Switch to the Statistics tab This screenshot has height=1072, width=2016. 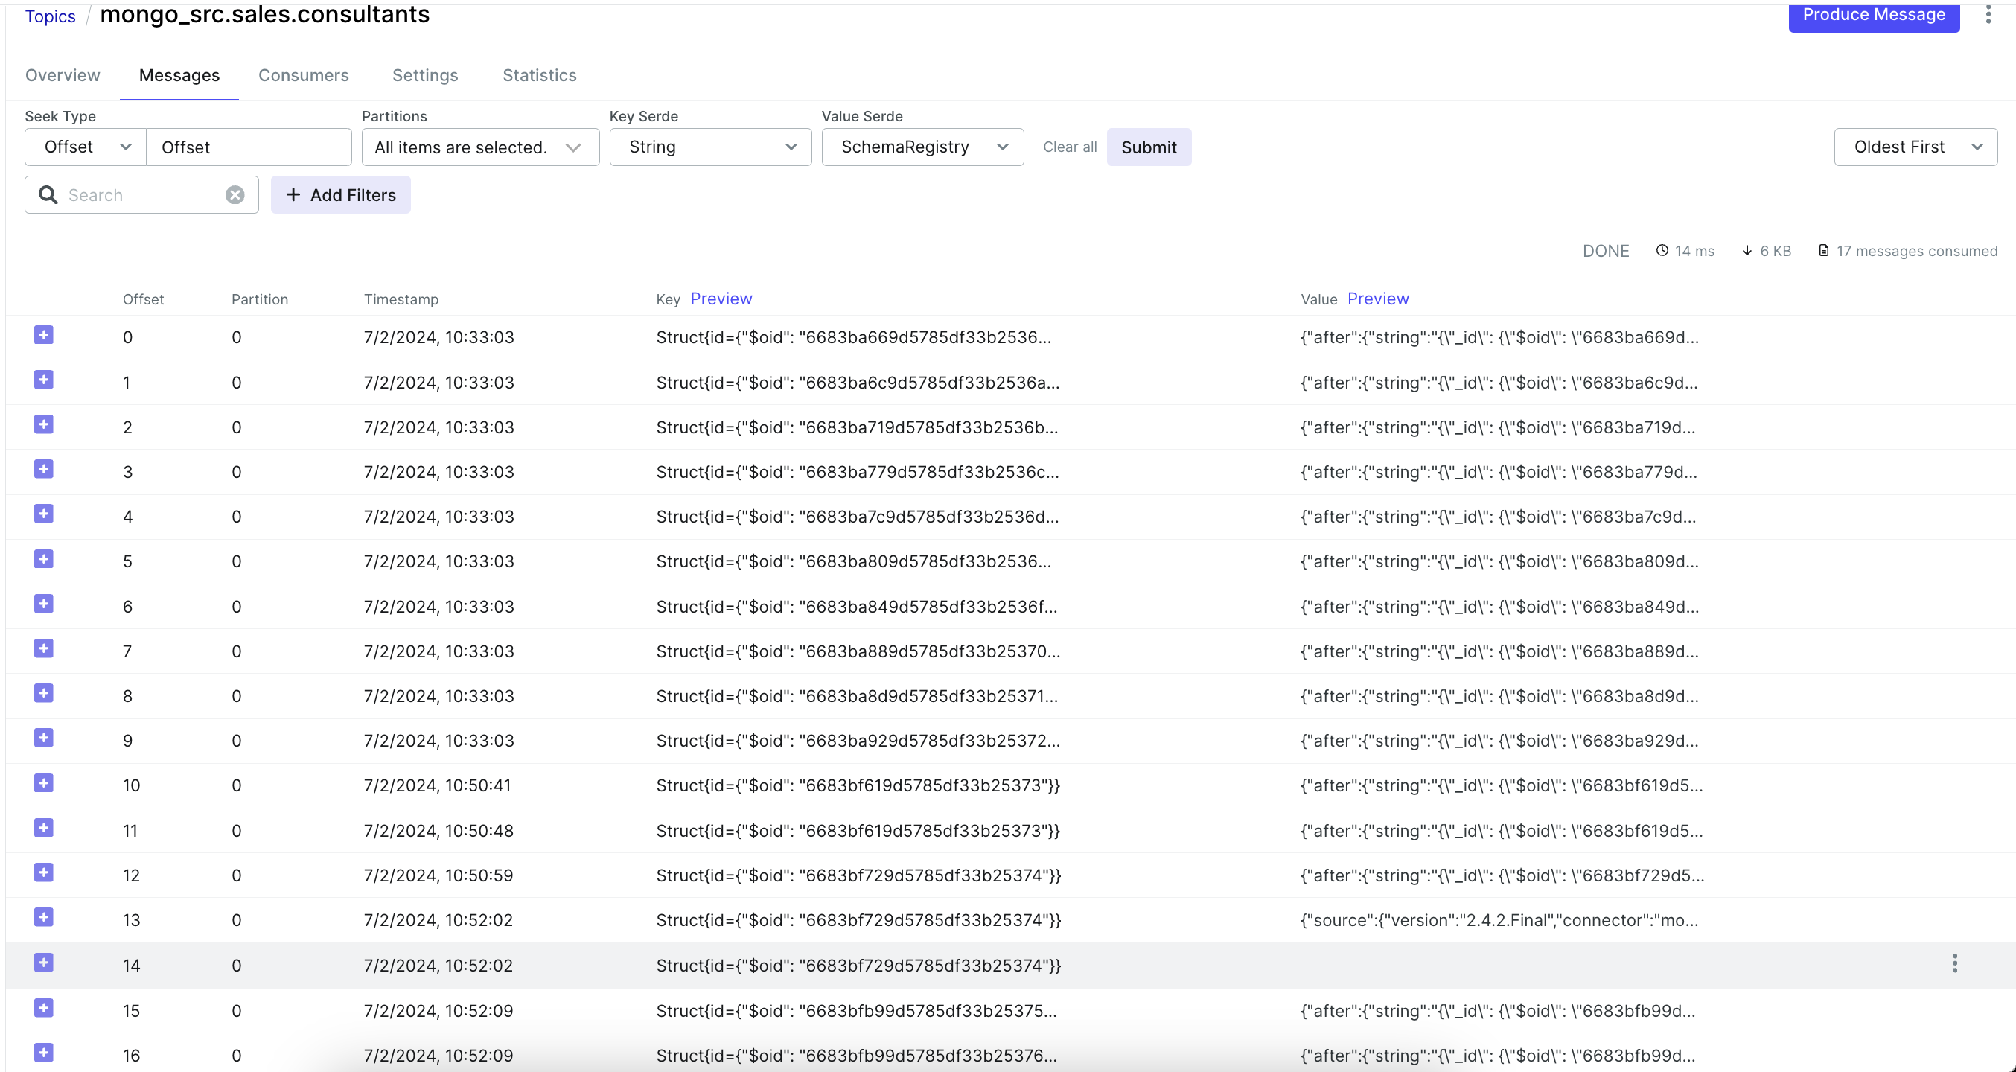539,75
